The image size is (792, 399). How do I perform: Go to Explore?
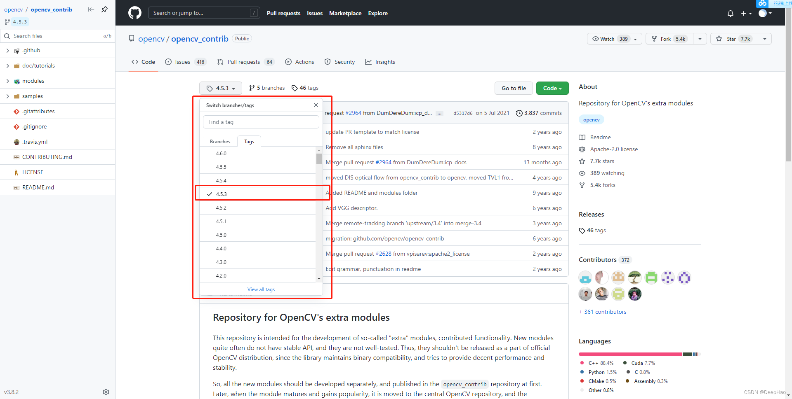coord(378,13)
